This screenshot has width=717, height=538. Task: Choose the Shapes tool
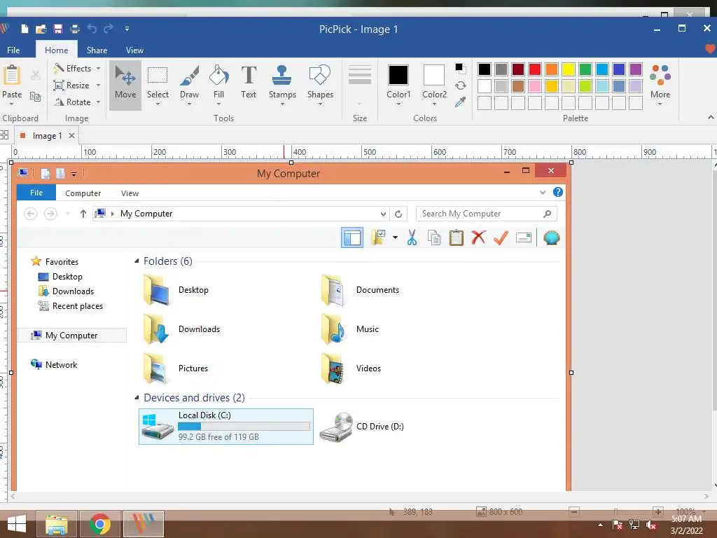[x=320, y=85]
